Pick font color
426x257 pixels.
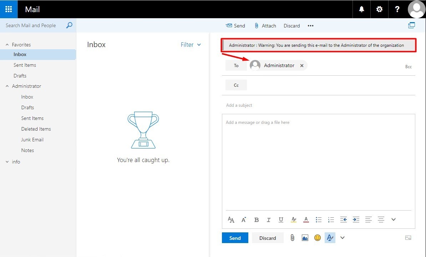tap(306, 220)
